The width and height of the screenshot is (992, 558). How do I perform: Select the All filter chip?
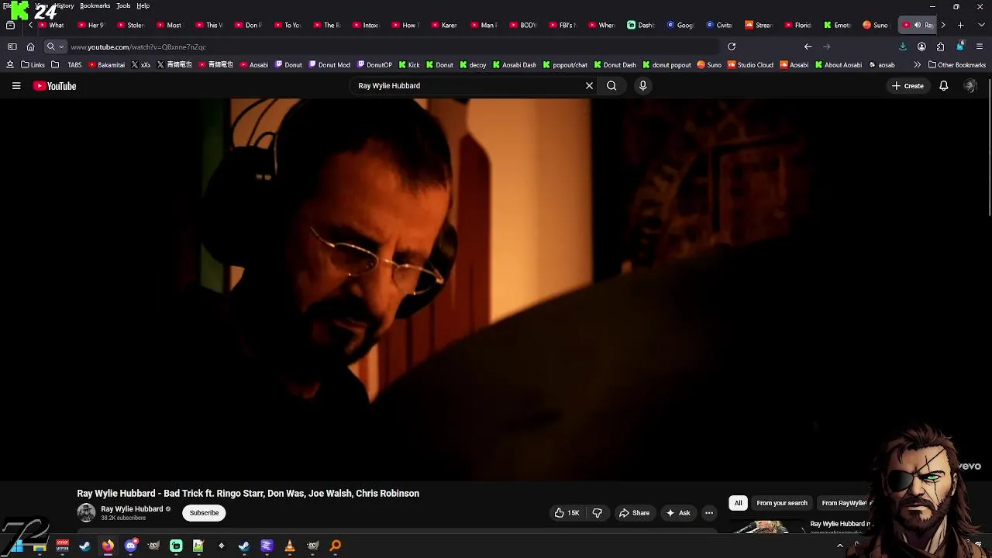[738, 503]
